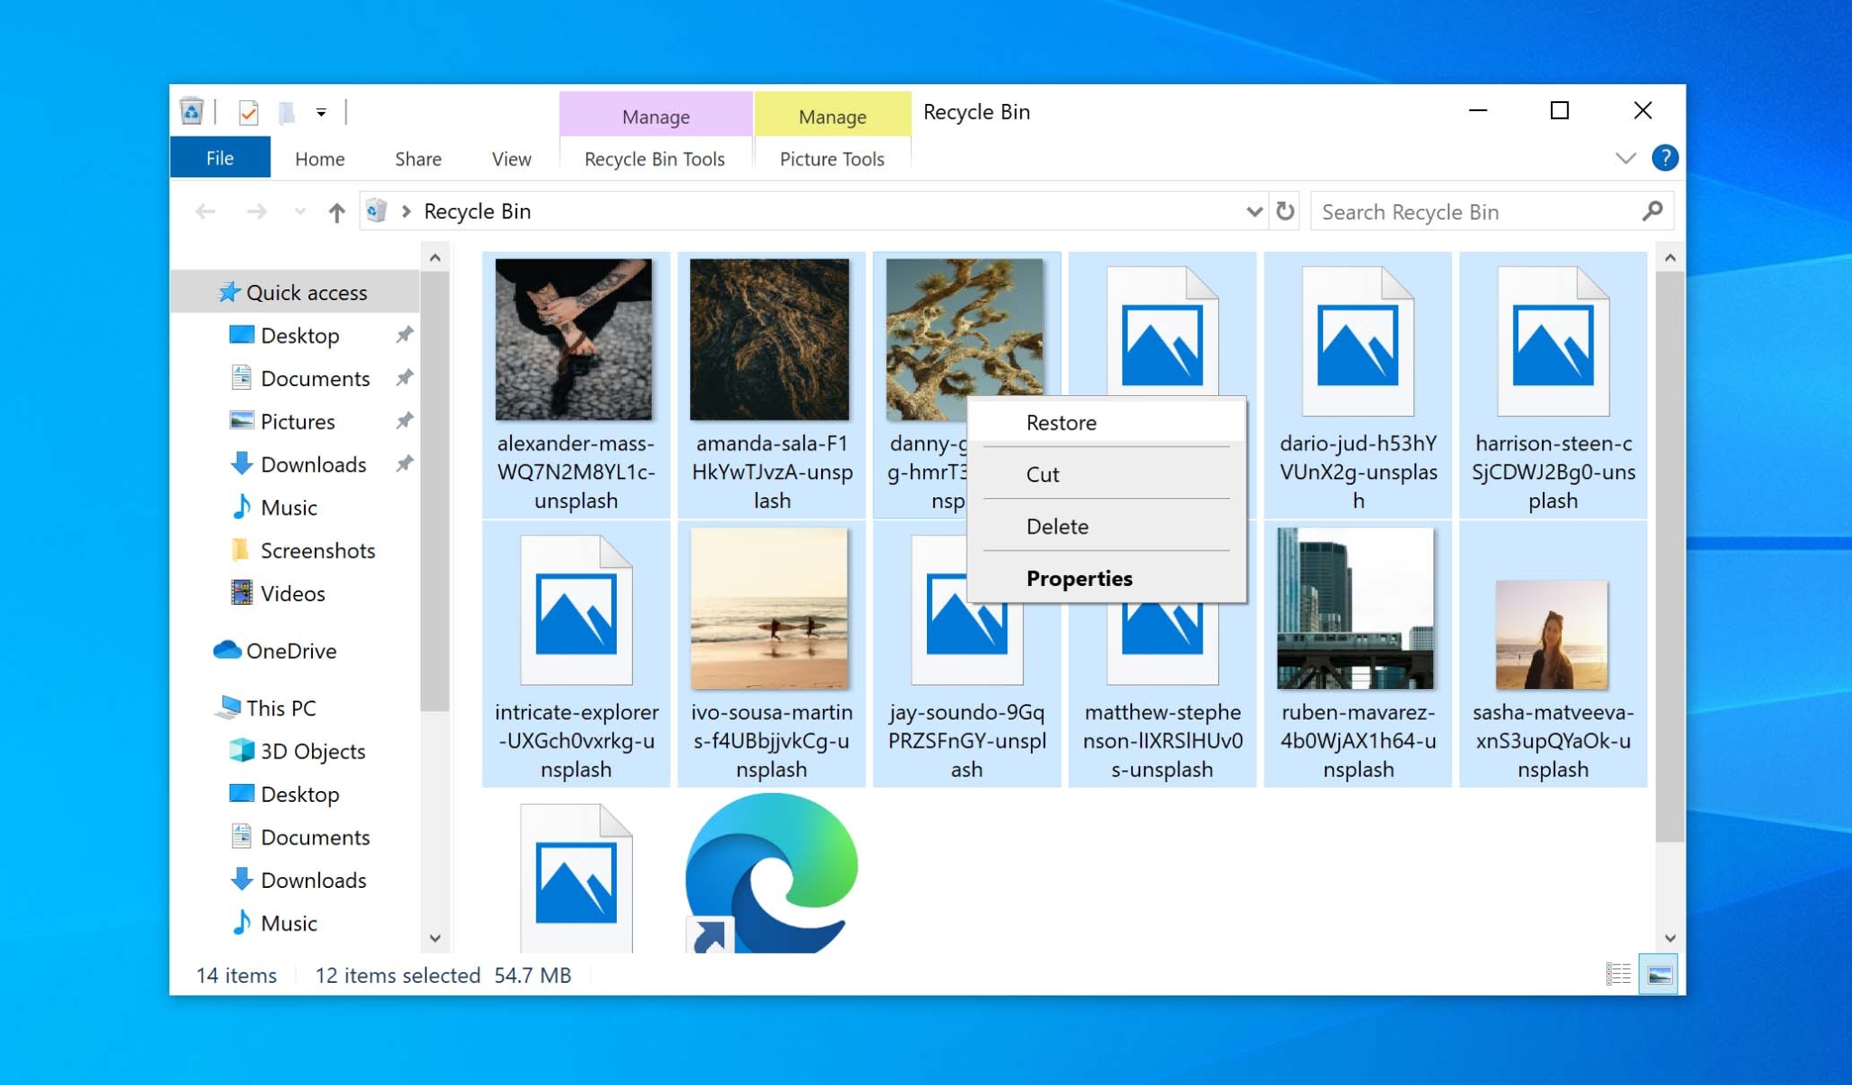Collapse the ribbon with the chevron arrow
This screenshot has height=1085, width=1852.
pyautogui.click(x=1625, y=156)
